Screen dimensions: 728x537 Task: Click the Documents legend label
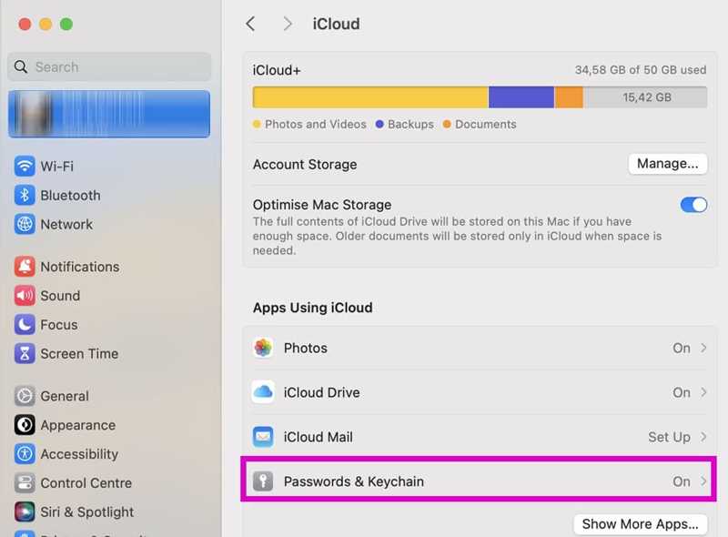click(486, 124)
